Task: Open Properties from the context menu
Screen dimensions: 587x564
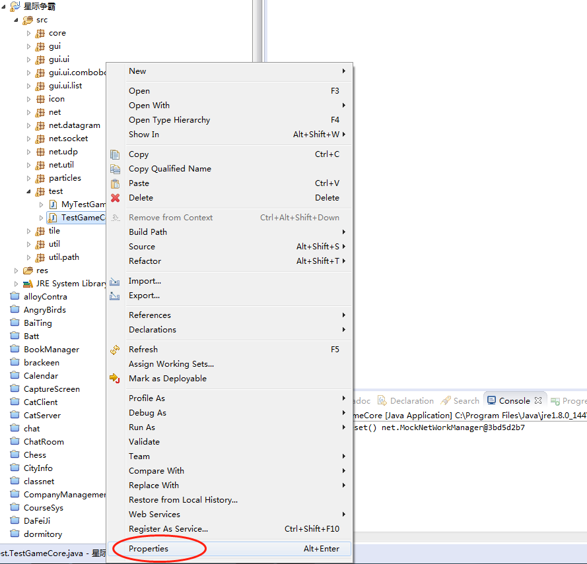Action: pos(148,548)
